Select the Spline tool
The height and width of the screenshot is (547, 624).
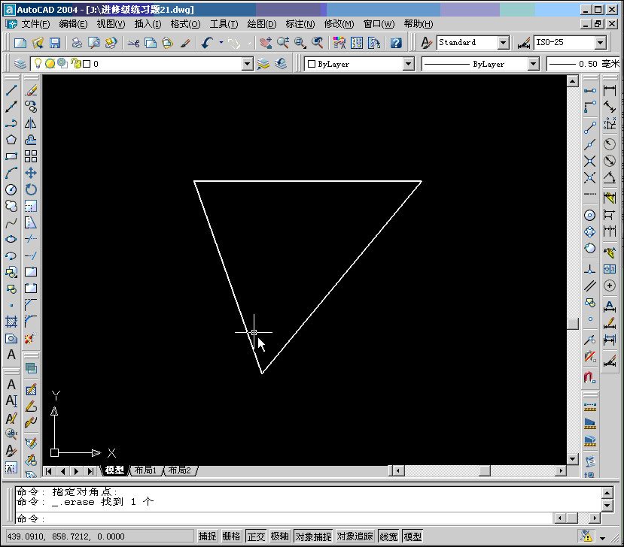coord(11,222)
